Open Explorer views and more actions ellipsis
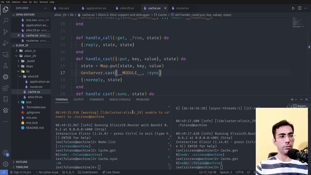This screenshot has width=311, height=175. pyautogui.click(x=45, y=8)
